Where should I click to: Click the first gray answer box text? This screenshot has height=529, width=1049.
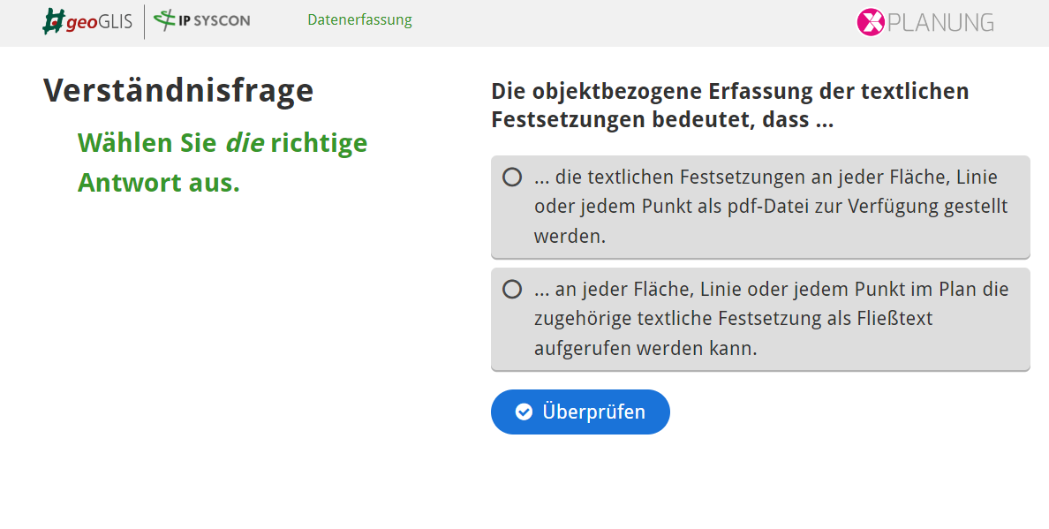759,207
